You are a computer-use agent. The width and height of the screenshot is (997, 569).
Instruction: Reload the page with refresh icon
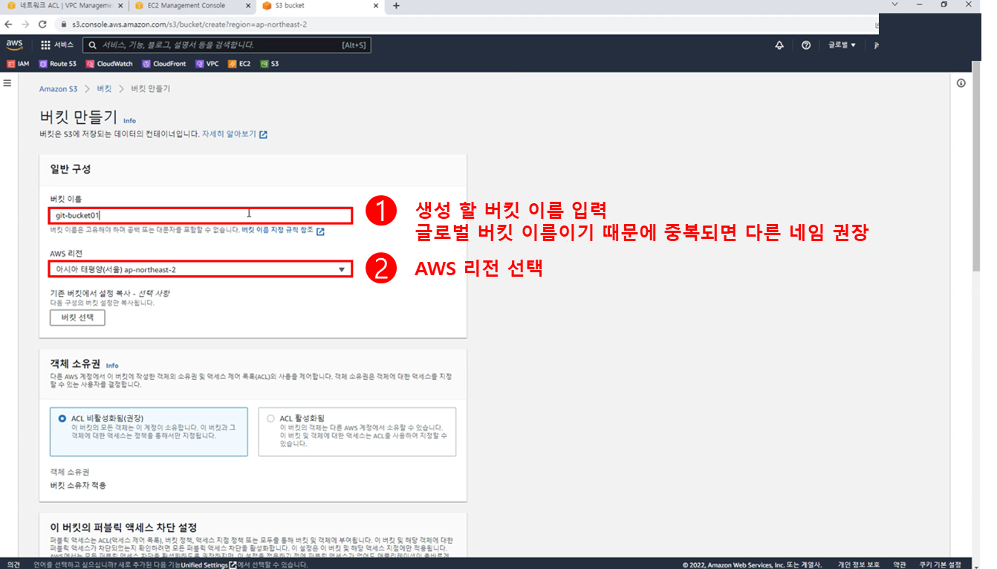coord(42,24)
